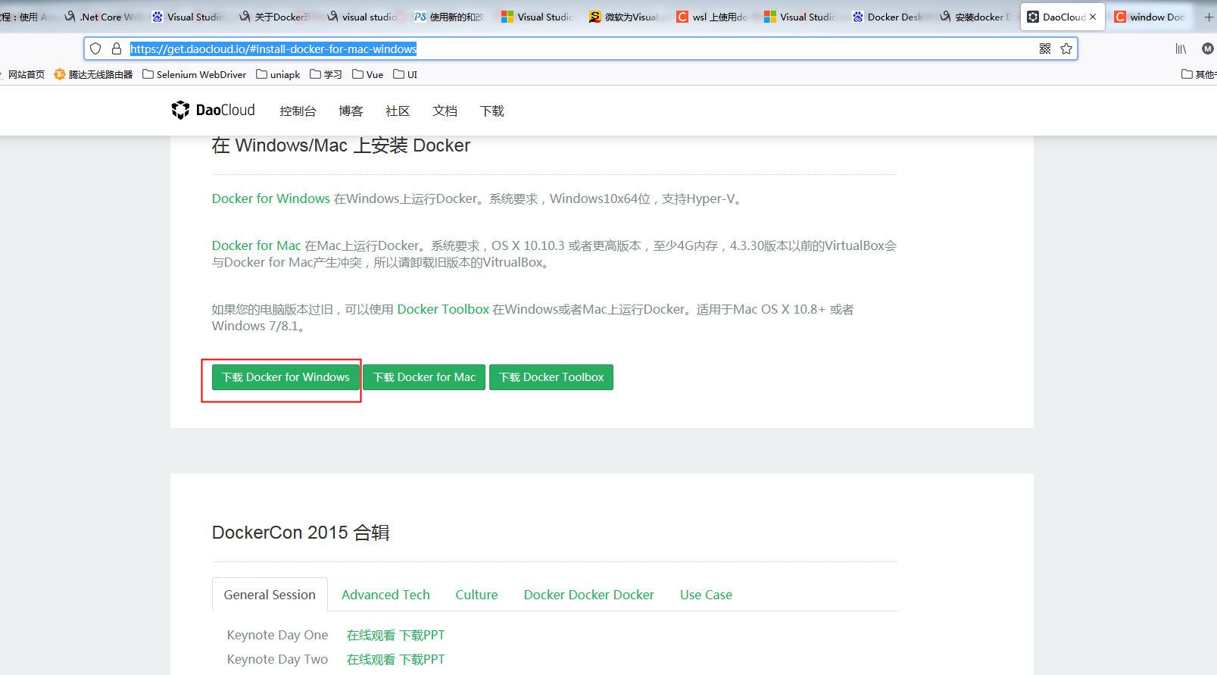Open the 学习 bookmark folder
The width and height of the screenshot is (1217, 675).
(326, 74)
